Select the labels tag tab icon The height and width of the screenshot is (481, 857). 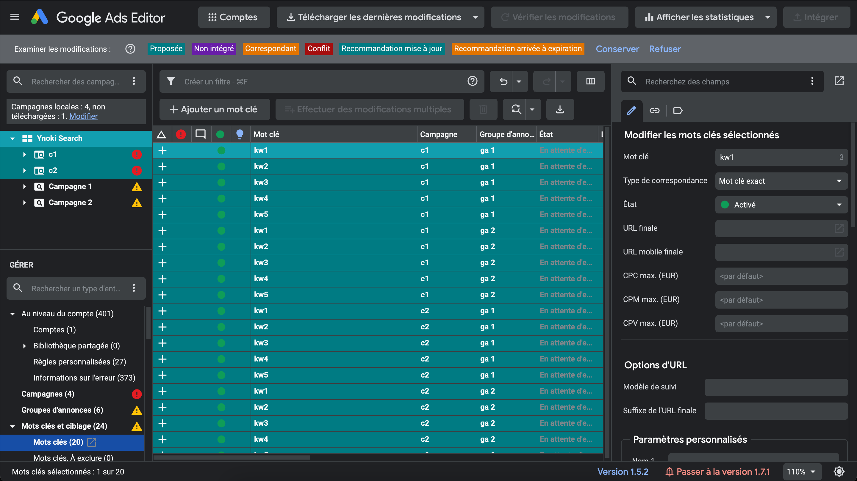[678, 110]
